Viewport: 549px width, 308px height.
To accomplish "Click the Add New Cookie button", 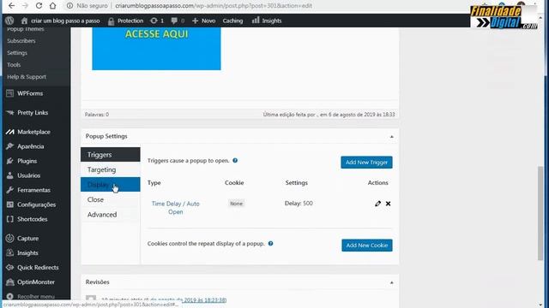I will 367,246.
